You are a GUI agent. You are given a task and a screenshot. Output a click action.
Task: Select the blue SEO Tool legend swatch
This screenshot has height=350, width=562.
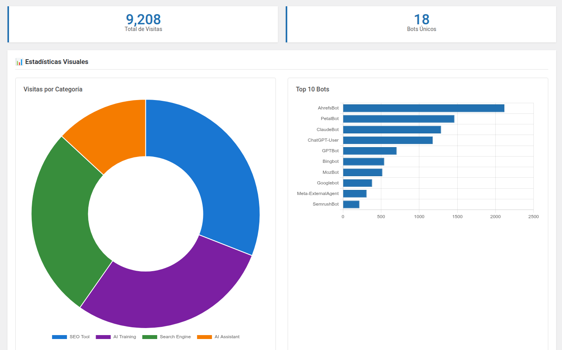point(59,337)
